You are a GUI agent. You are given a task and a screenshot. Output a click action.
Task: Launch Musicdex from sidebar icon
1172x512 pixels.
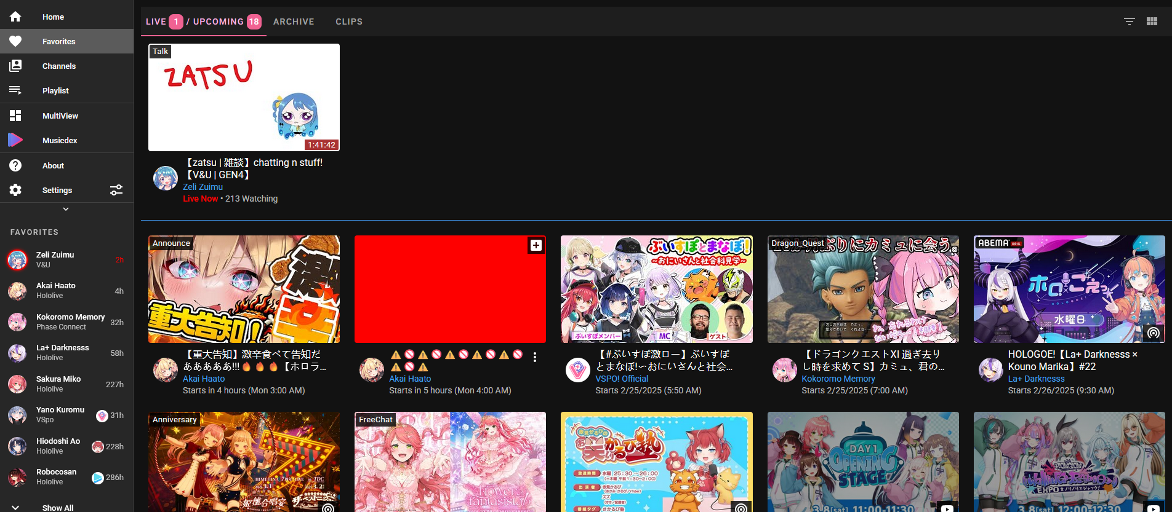pos(15,140)
